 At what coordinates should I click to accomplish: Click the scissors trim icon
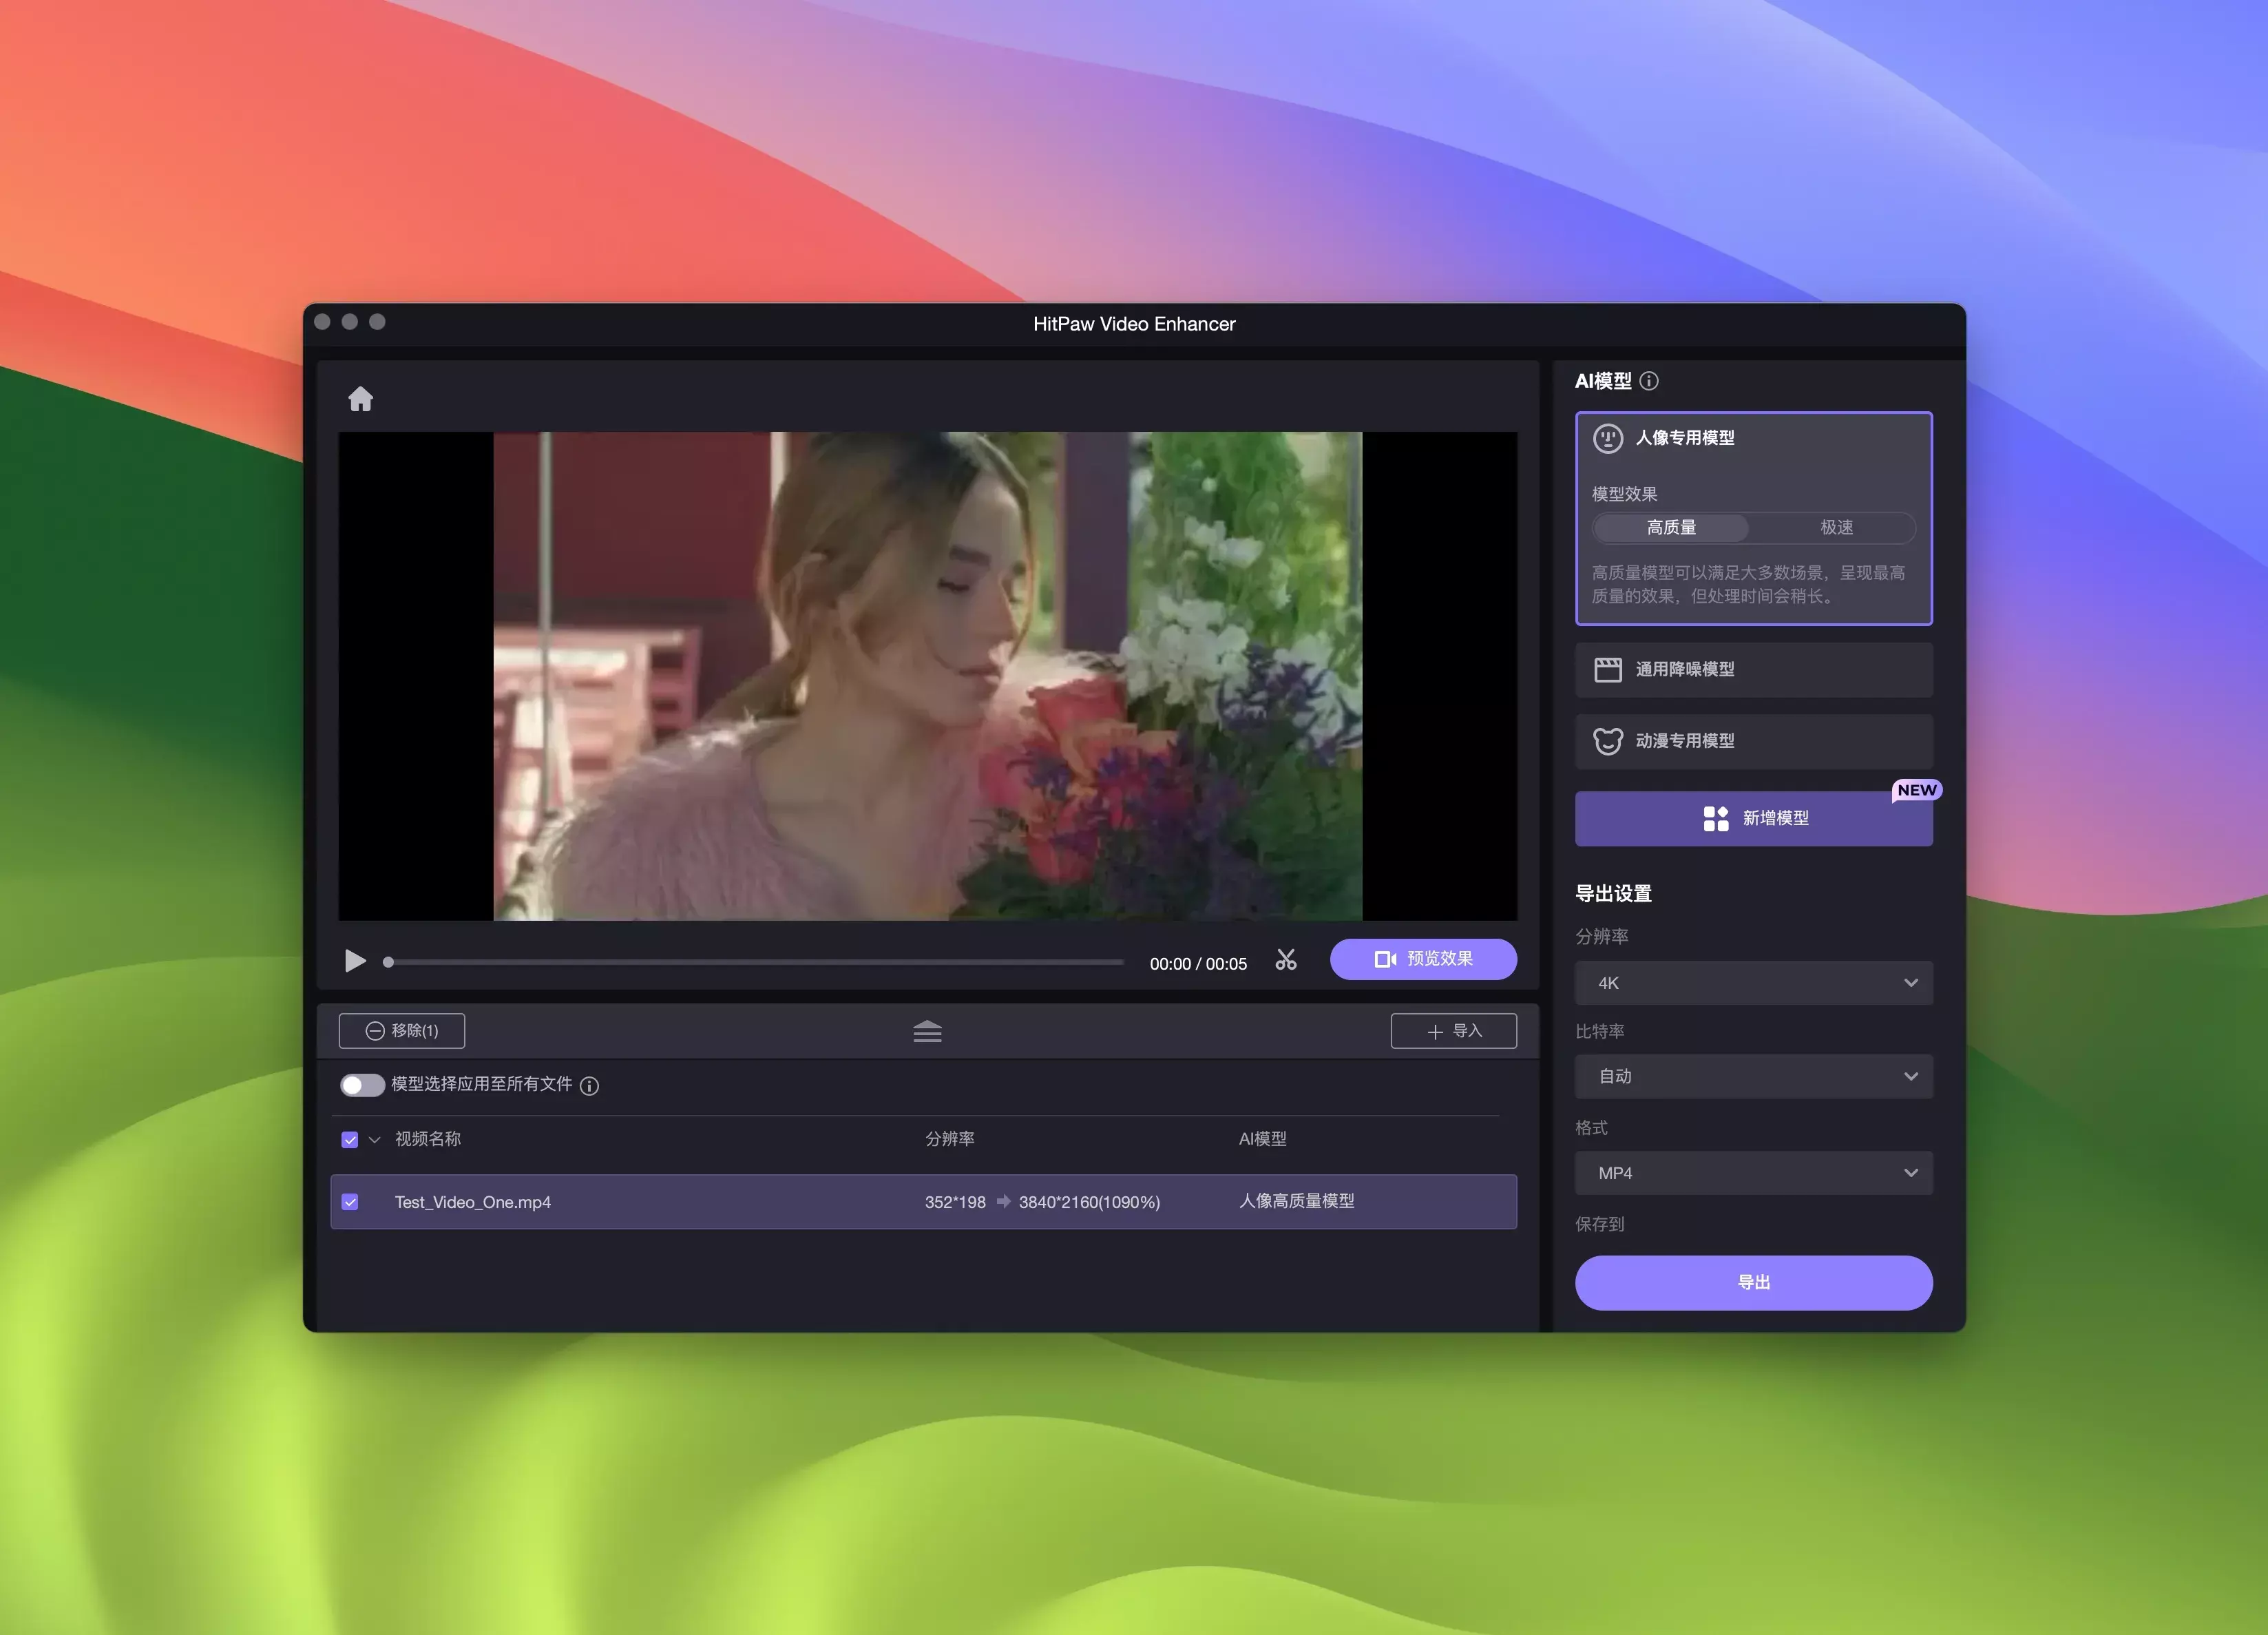(x=1286, y=960)
